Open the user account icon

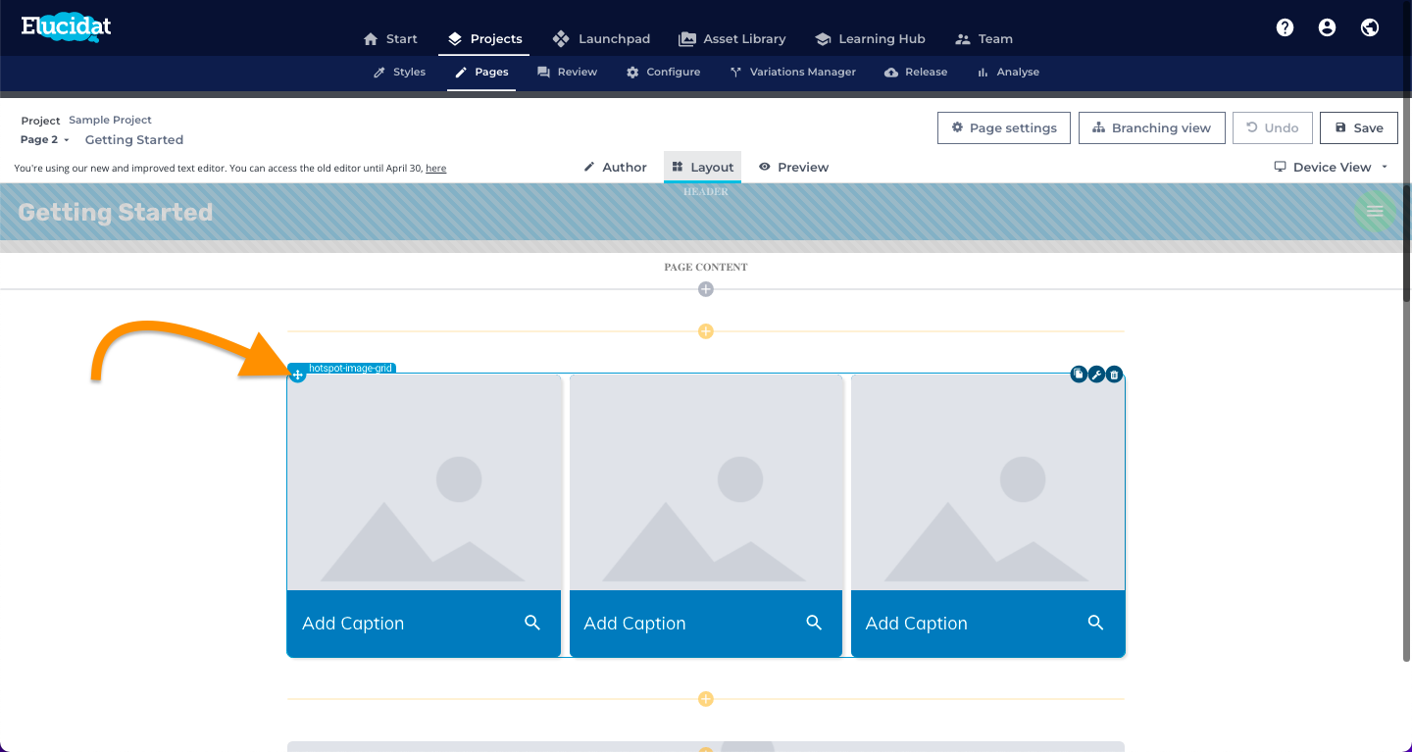pos(1327,27)
